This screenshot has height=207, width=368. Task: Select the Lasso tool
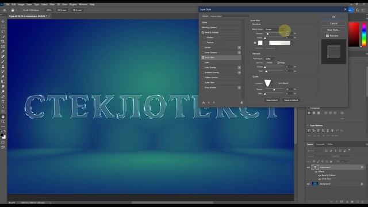click(3, 31)
